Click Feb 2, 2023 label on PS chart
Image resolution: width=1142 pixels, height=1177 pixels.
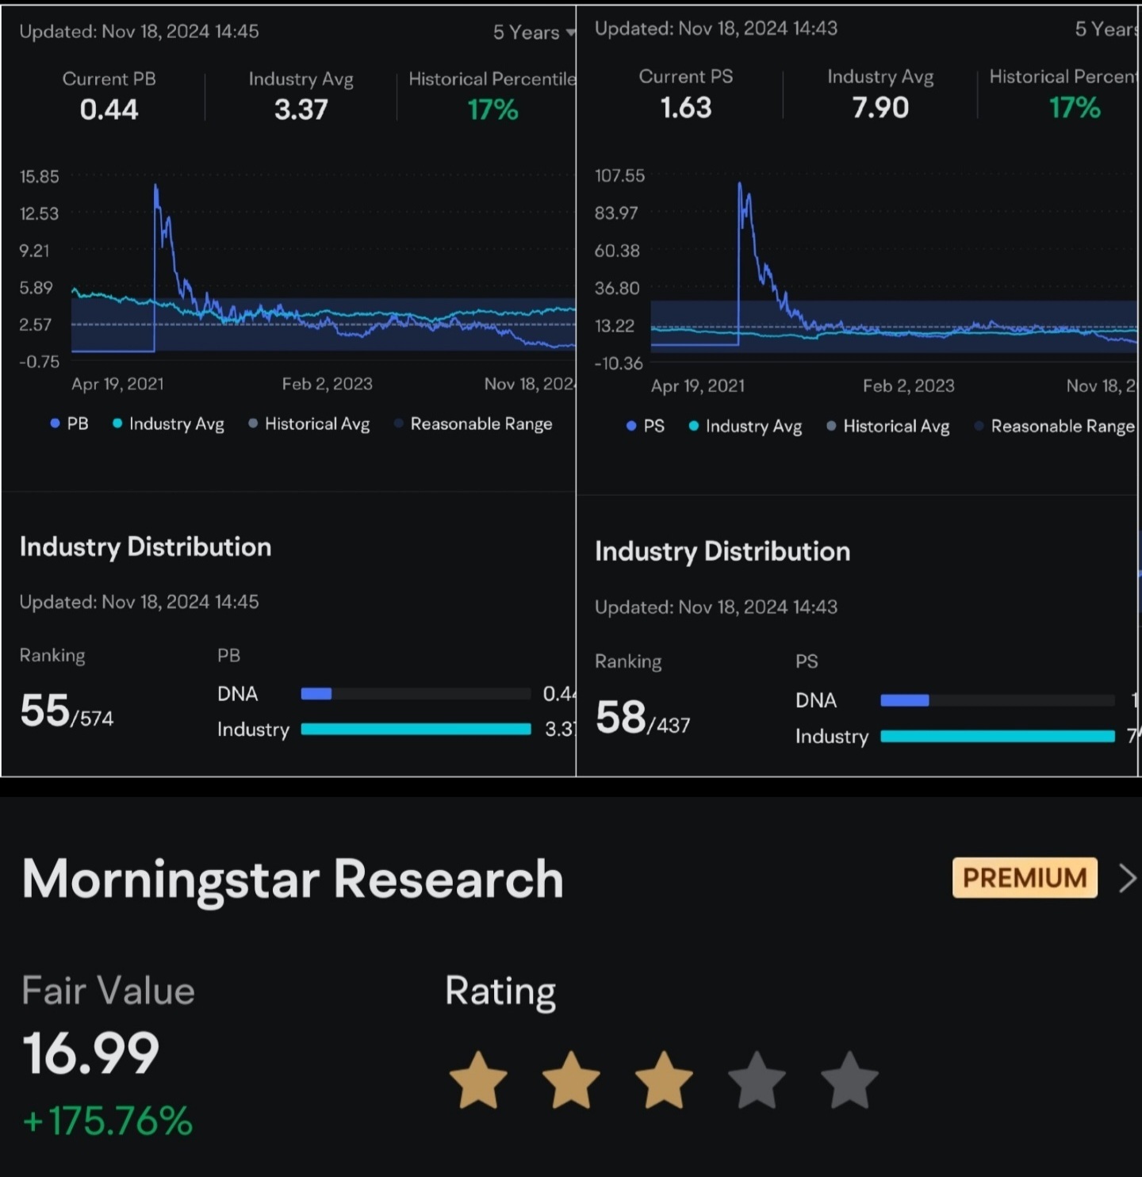(x=909, y=386)
